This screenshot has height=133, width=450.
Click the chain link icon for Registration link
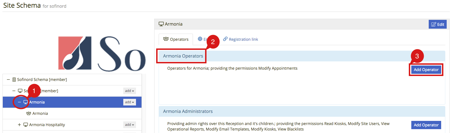pyautogui.click(x=225, y=39)
